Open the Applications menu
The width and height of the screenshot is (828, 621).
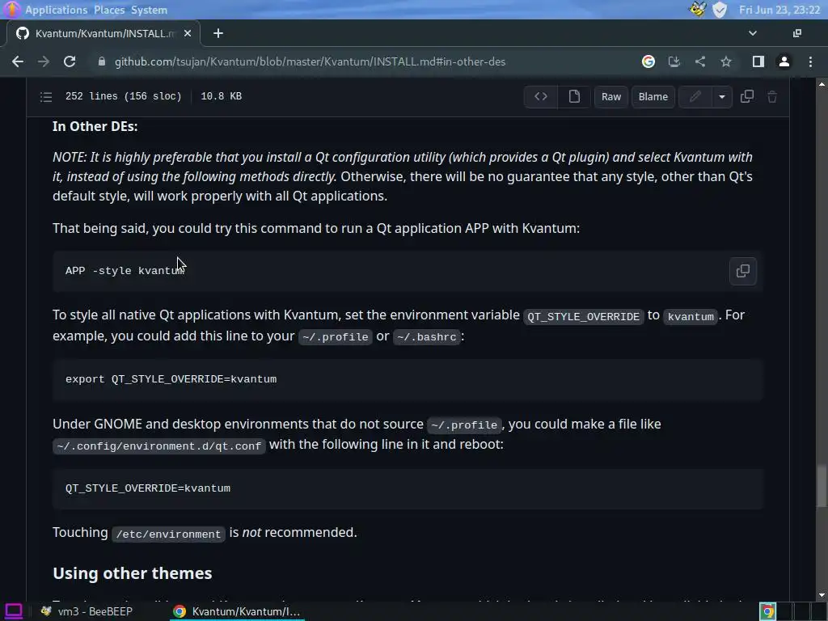pos(56,10)
